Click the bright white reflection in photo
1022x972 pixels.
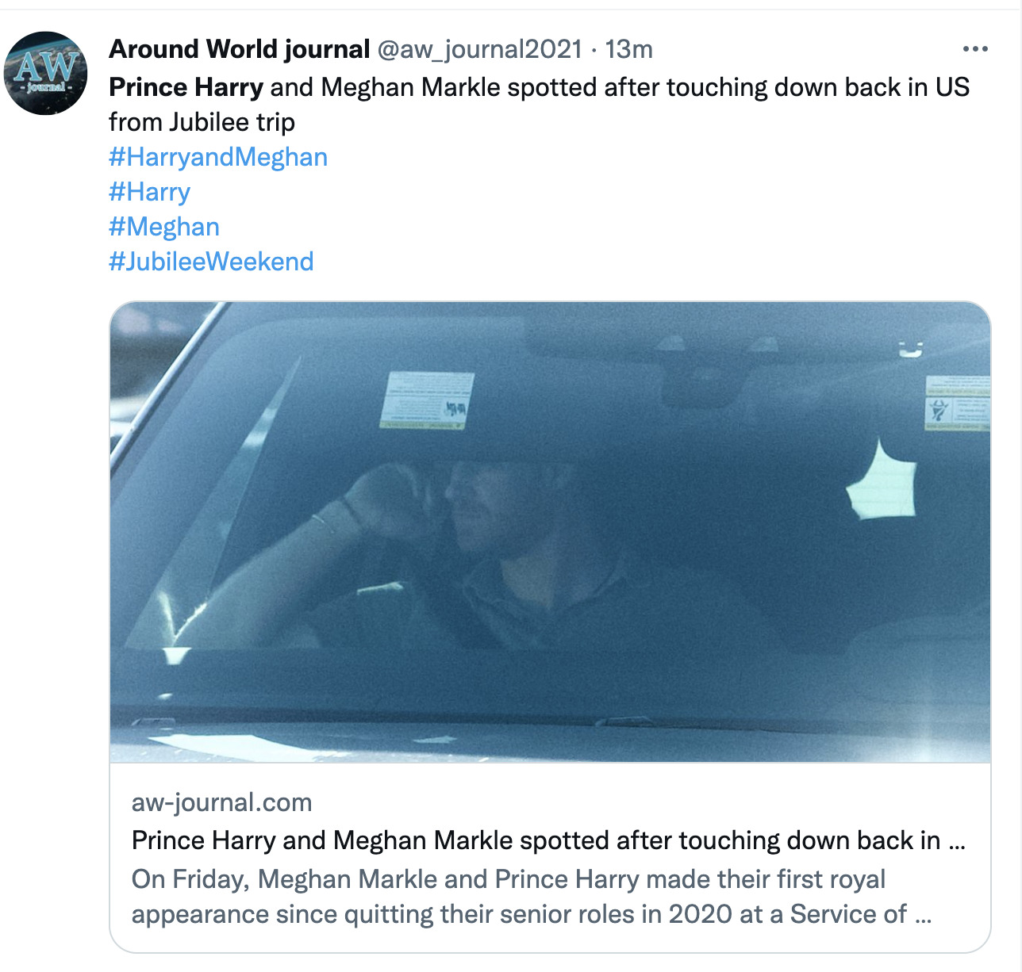882,481
